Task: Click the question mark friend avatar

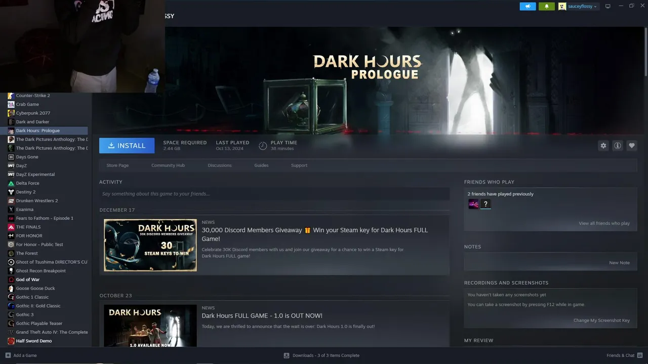Action: coord(485,204)
